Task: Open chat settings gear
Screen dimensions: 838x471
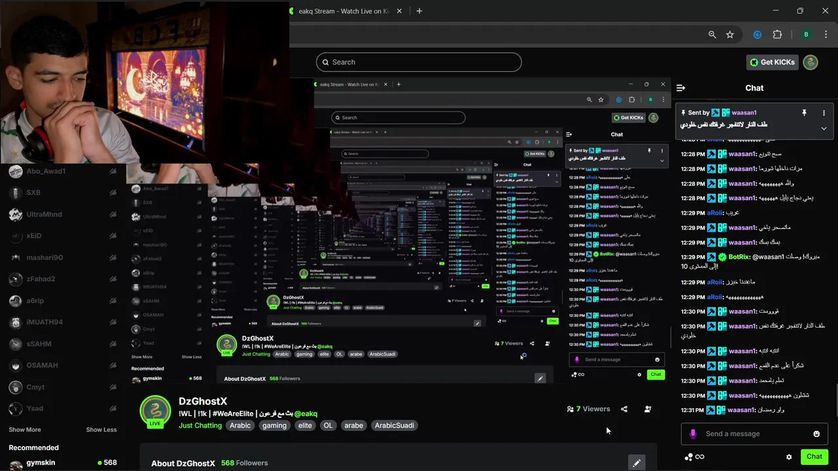Action: [x=789, y=457]
